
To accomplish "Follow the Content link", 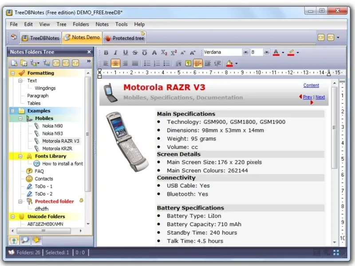I will (x=311, y=85).
